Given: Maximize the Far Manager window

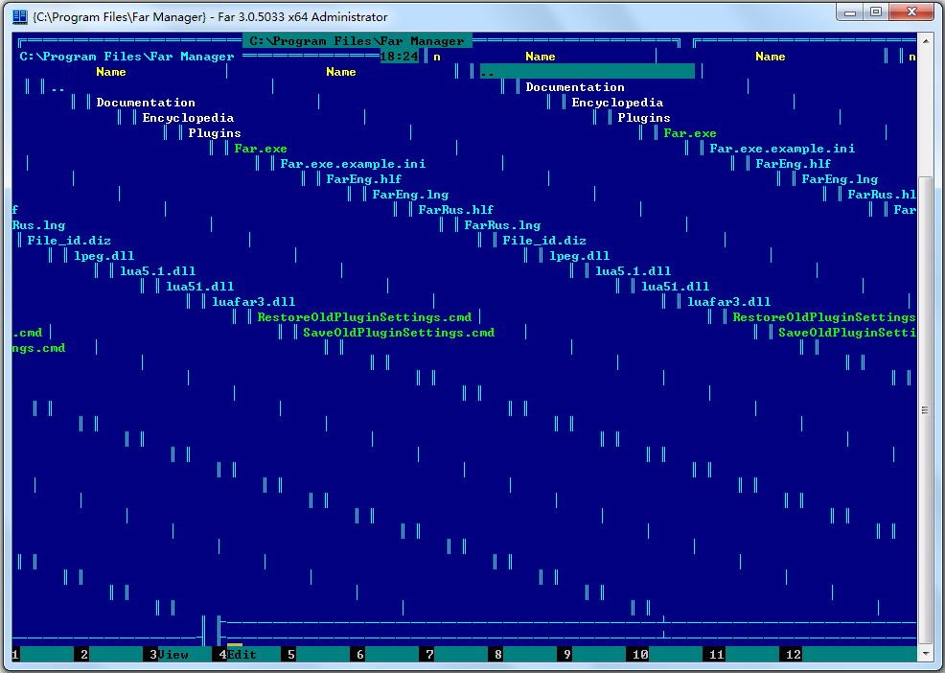Looking at the screenshot, I should pos(876,12).
